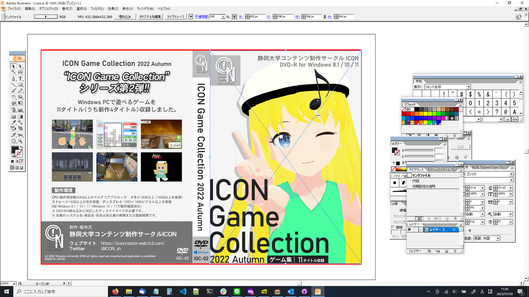This screenshot has height=297, width=529.
Task: Click the Swap Fill and Stroke arrow
Action: (x=22, y=147)
